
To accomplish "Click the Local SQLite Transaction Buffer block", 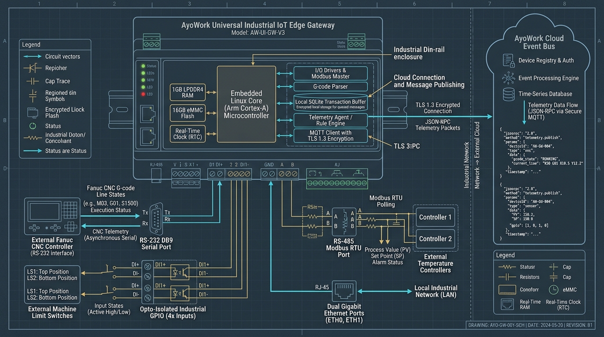I will pyautogui.click(x=331, y=103).
